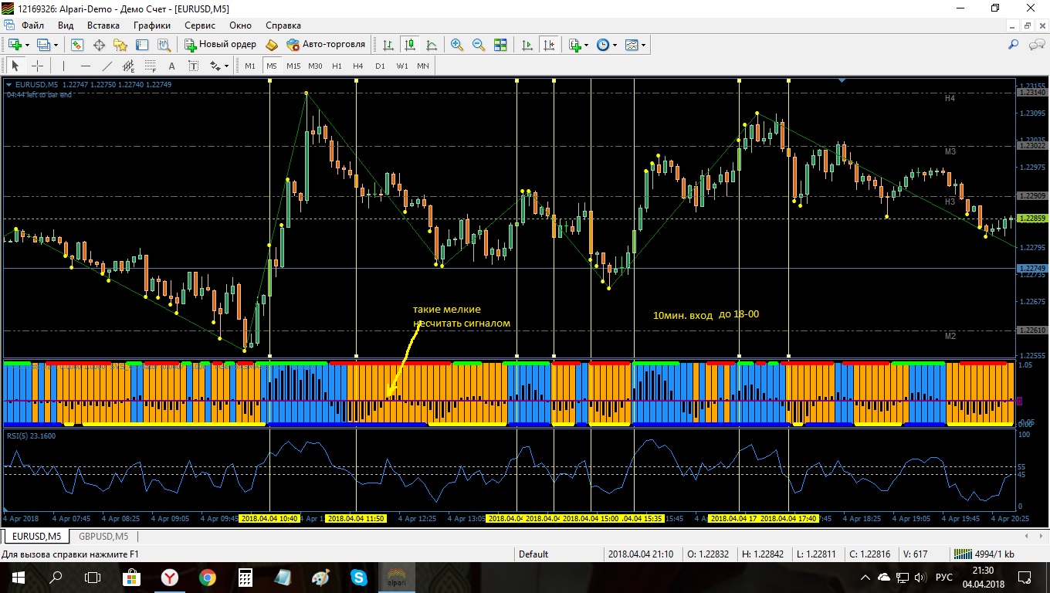Click the chart templates icon
1050x593 pixels.
(632, 45)
